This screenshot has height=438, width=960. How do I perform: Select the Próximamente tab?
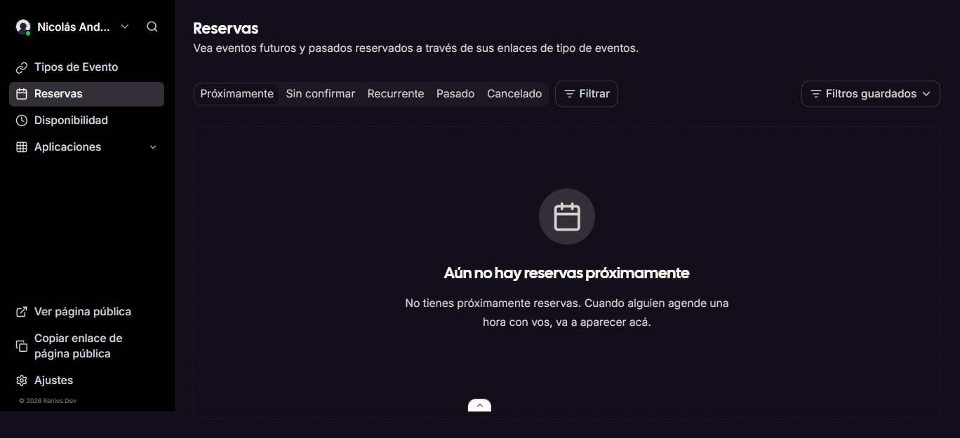point(236,94)
